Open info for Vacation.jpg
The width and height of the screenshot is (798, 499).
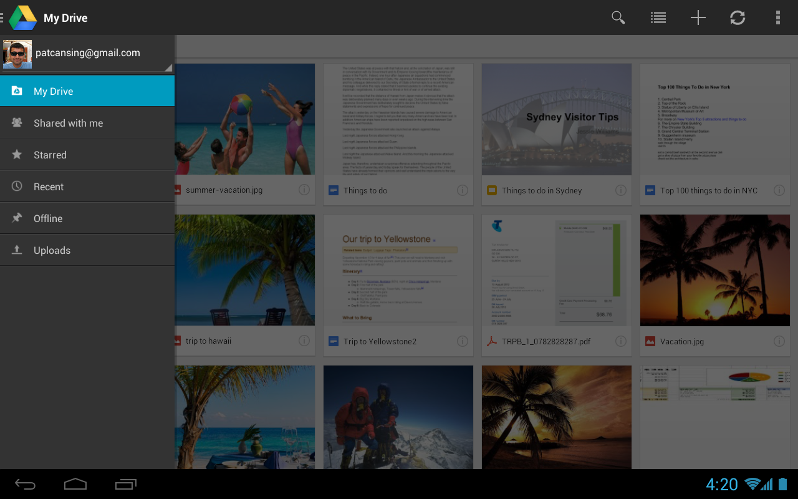[779, 341]
